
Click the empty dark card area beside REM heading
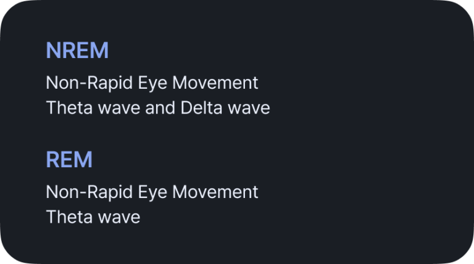point(272,159)
